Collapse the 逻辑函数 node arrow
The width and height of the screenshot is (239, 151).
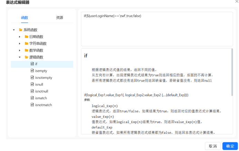(x=20, y=57)
